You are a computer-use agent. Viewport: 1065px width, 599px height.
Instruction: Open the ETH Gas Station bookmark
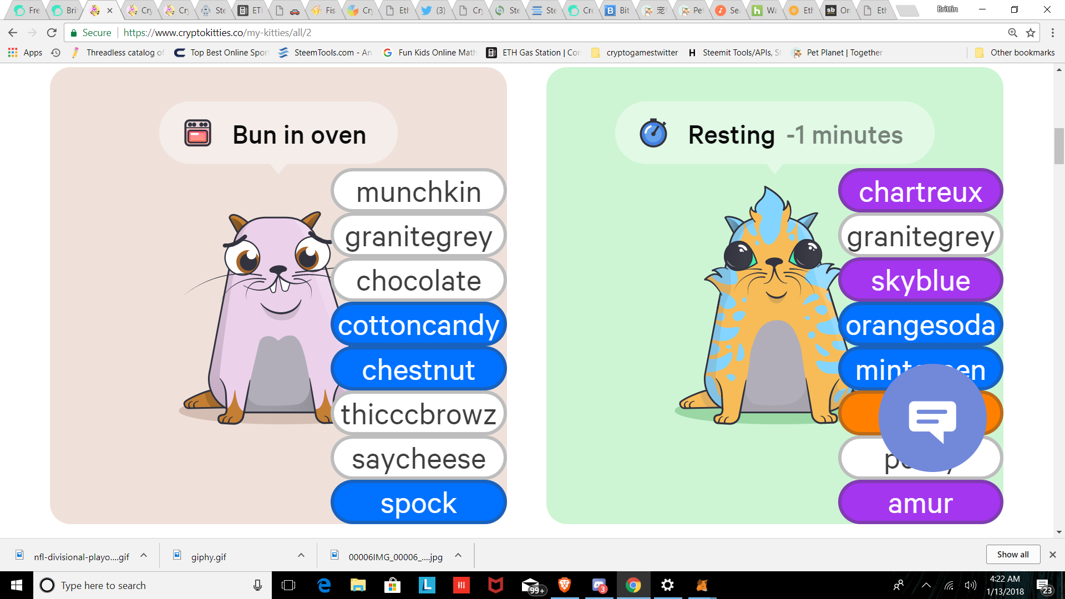(x=534, y=53)
